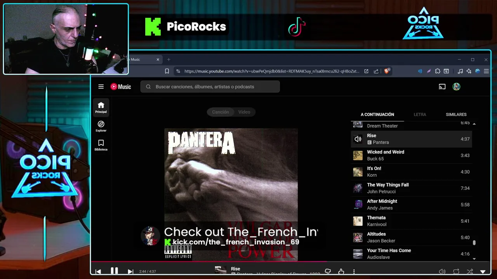Click the speaker icon on Rise queue row
497x279 pixels.
click(x=358, y=139)
